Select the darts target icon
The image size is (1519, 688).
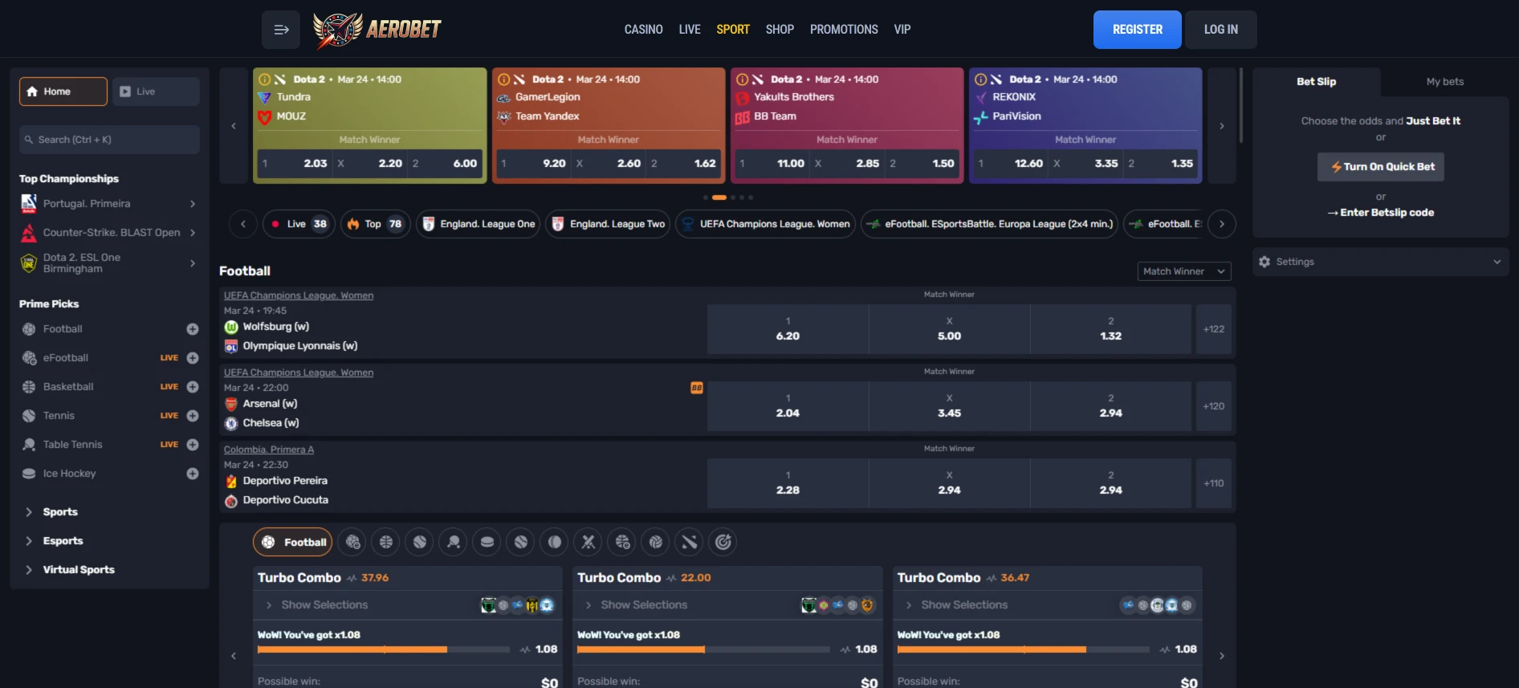pyautogui.click(x=723, y=542)
